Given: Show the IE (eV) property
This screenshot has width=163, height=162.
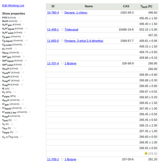Looking at the screenshot, I should pos(6,89).
